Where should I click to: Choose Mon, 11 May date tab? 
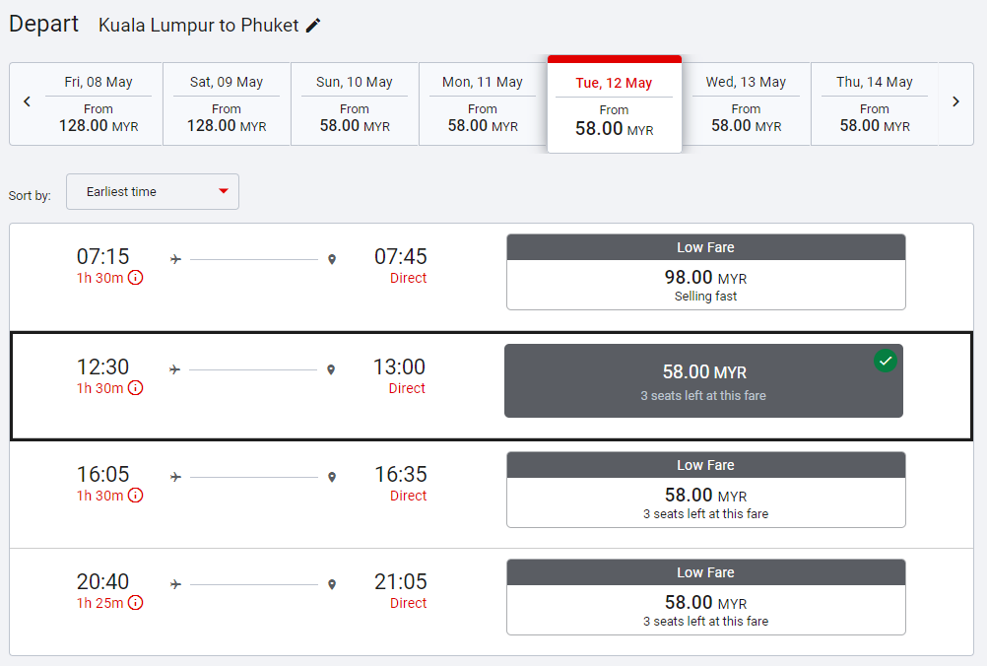(483, 104)
